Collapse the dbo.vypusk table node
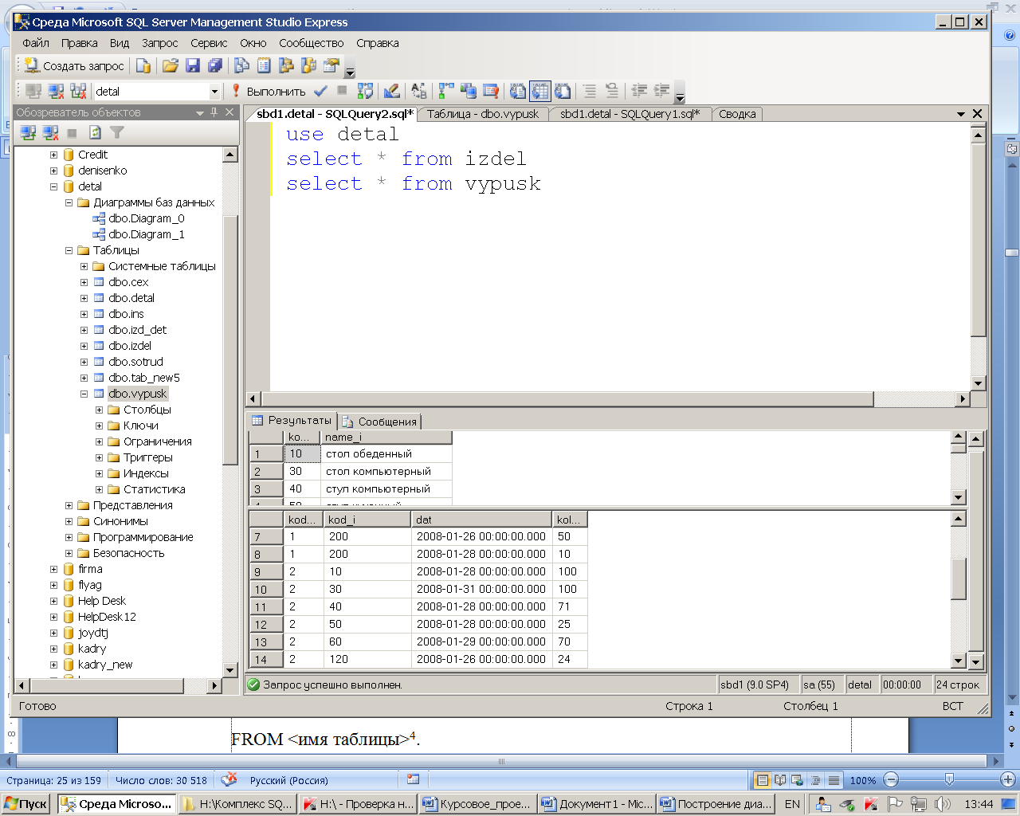Viewport: 1020px width, 816px height. [84, 394]
